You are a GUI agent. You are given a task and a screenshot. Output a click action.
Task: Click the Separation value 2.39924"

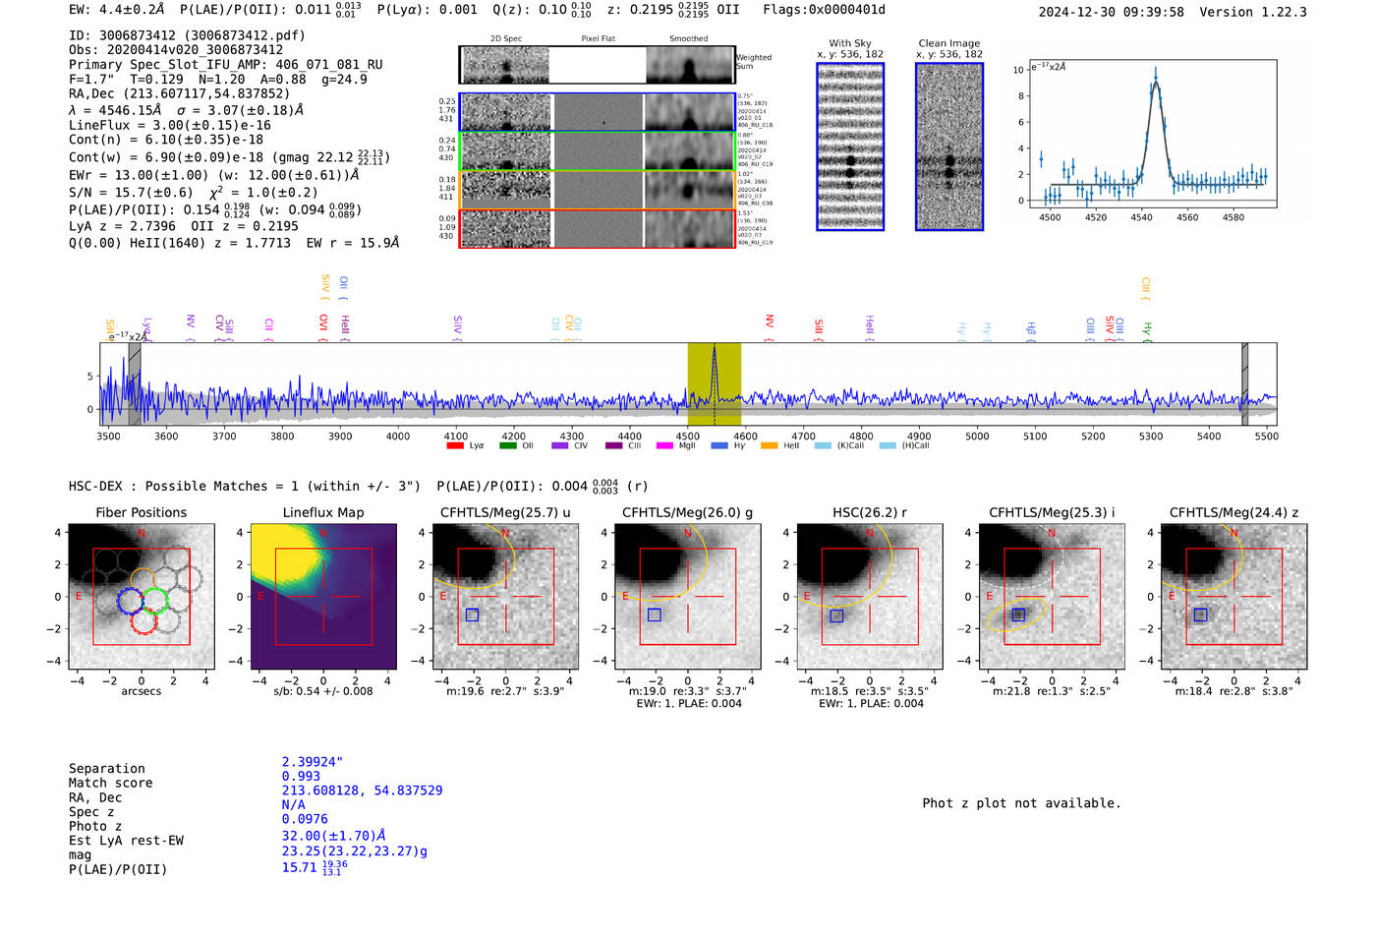click(x=313, y=762)
